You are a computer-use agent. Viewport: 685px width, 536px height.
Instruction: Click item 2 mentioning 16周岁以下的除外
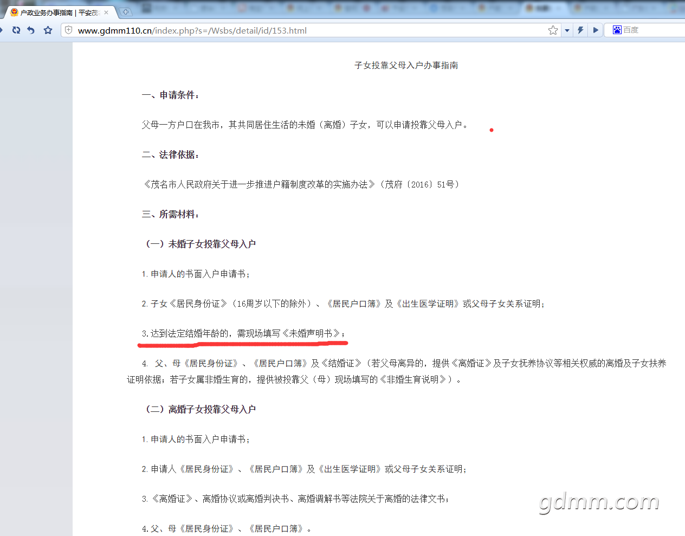tap(343, 303)
